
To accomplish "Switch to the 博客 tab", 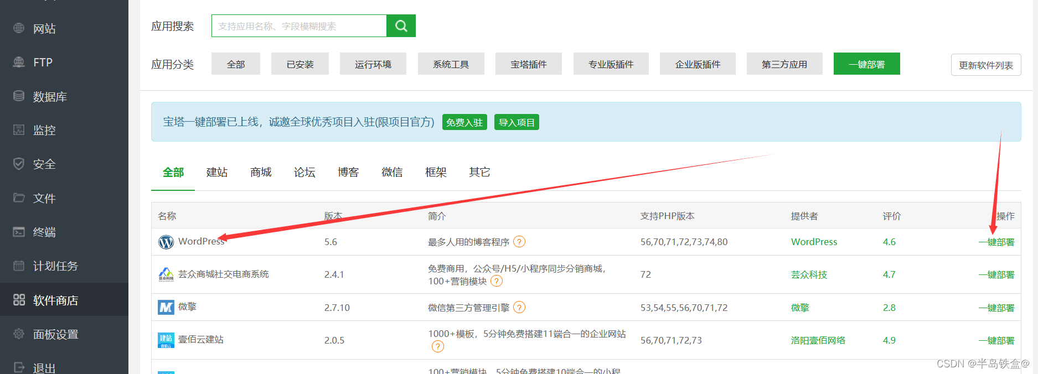I will (x=348, y=172).
